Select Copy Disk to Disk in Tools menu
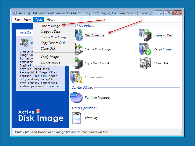This screenshot has height=146, width=195. pos(54,43)
